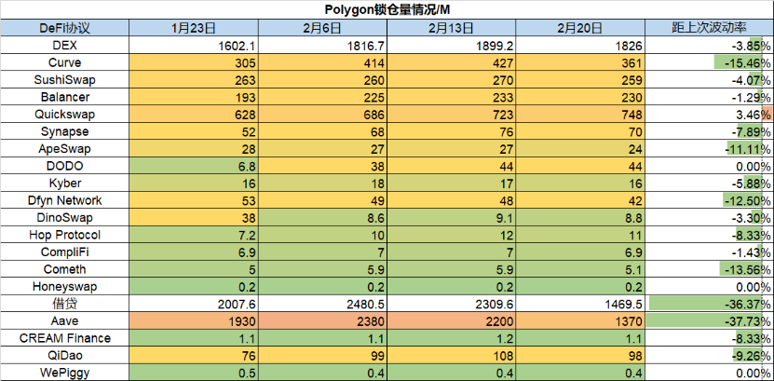Screen dimensions: 774x381
Task: Click the DODO row label
Action: point(64,166)
